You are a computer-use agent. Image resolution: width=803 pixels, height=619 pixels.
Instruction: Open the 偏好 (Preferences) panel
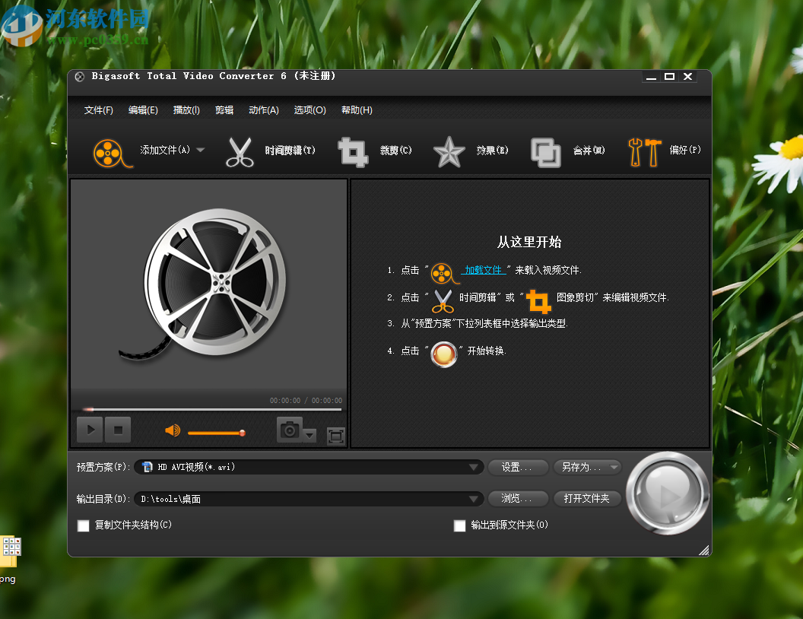645,151
